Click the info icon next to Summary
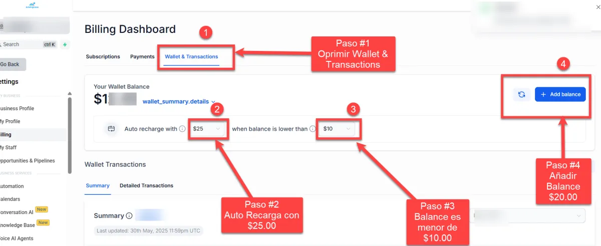Image resolution: width=601 pixels, height=246 pixels. (x=129, y=216)
